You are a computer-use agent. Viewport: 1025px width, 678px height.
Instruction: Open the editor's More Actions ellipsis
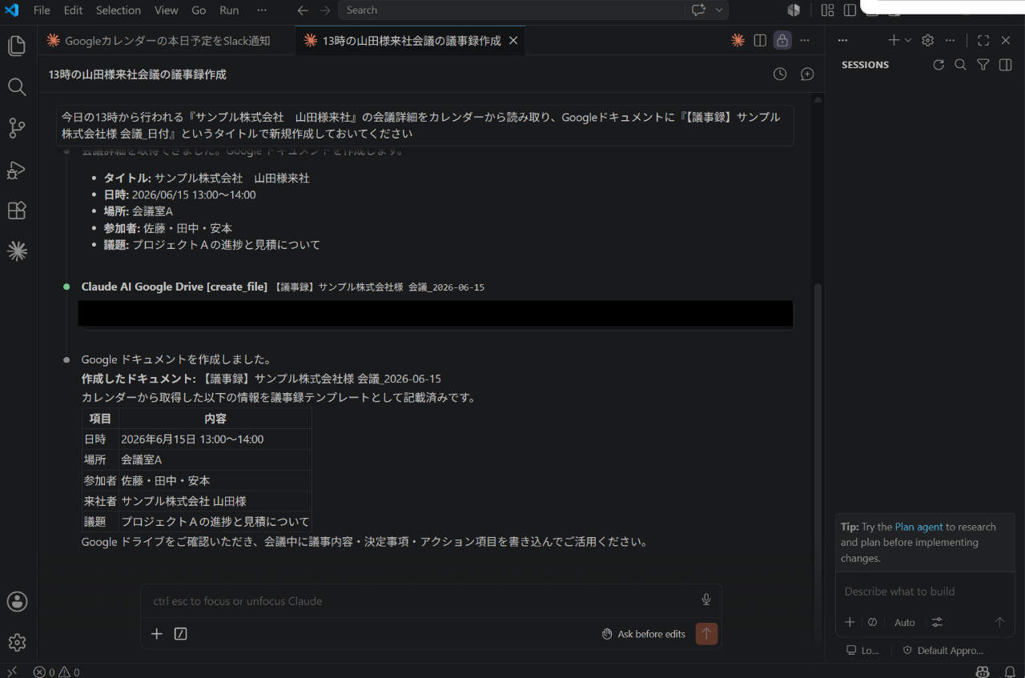805,41
